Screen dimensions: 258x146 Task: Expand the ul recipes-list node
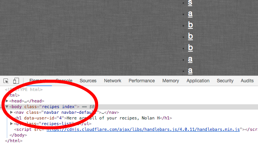[11, 124]
